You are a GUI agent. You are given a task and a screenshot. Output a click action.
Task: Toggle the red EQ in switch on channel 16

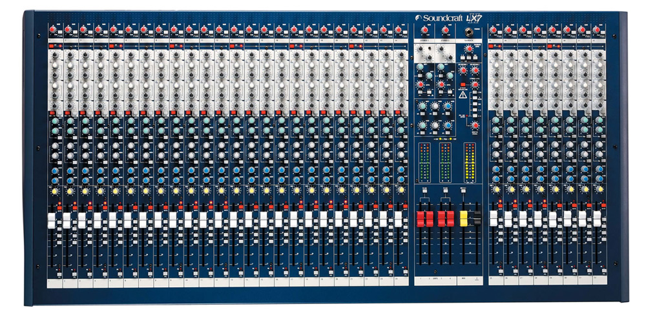(x=279, y=112)
